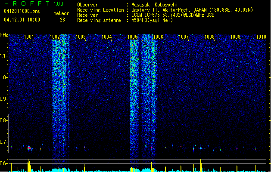Click the 1010 time axis marker

pyautogui.click(x=261, y=37)
